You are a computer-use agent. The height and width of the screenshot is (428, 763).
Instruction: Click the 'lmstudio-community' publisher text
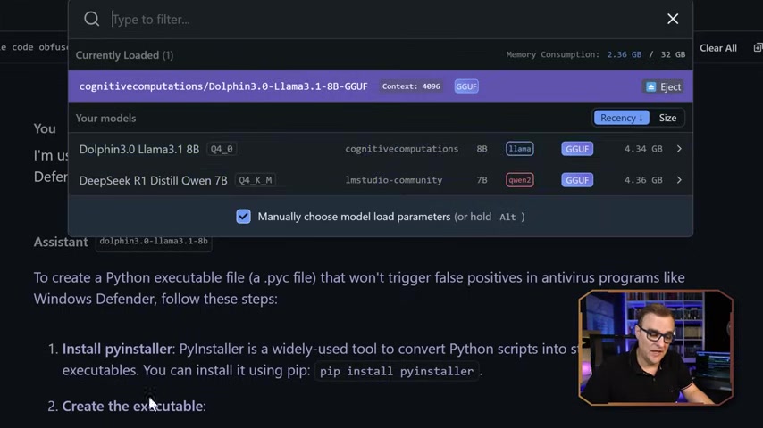(x=394, y=180)
